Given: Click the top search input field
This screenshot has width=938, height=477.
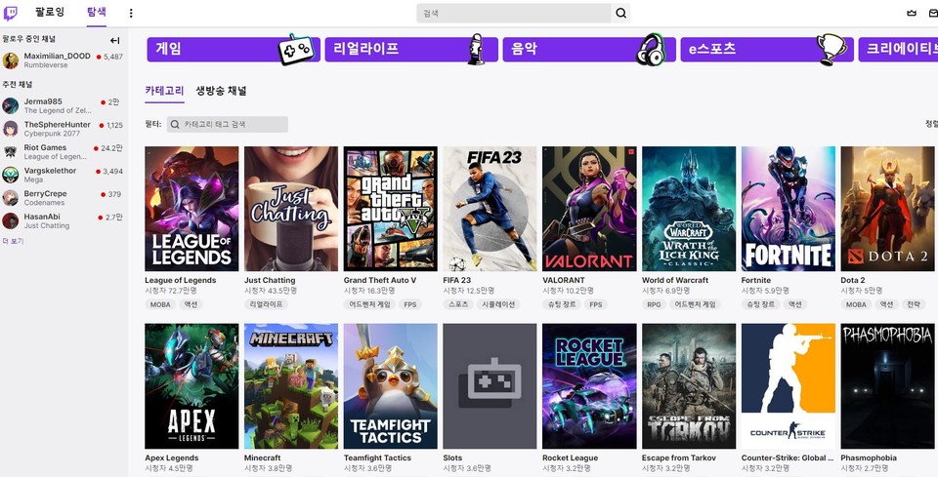Looking at the screenshot, I should (514, 13).
